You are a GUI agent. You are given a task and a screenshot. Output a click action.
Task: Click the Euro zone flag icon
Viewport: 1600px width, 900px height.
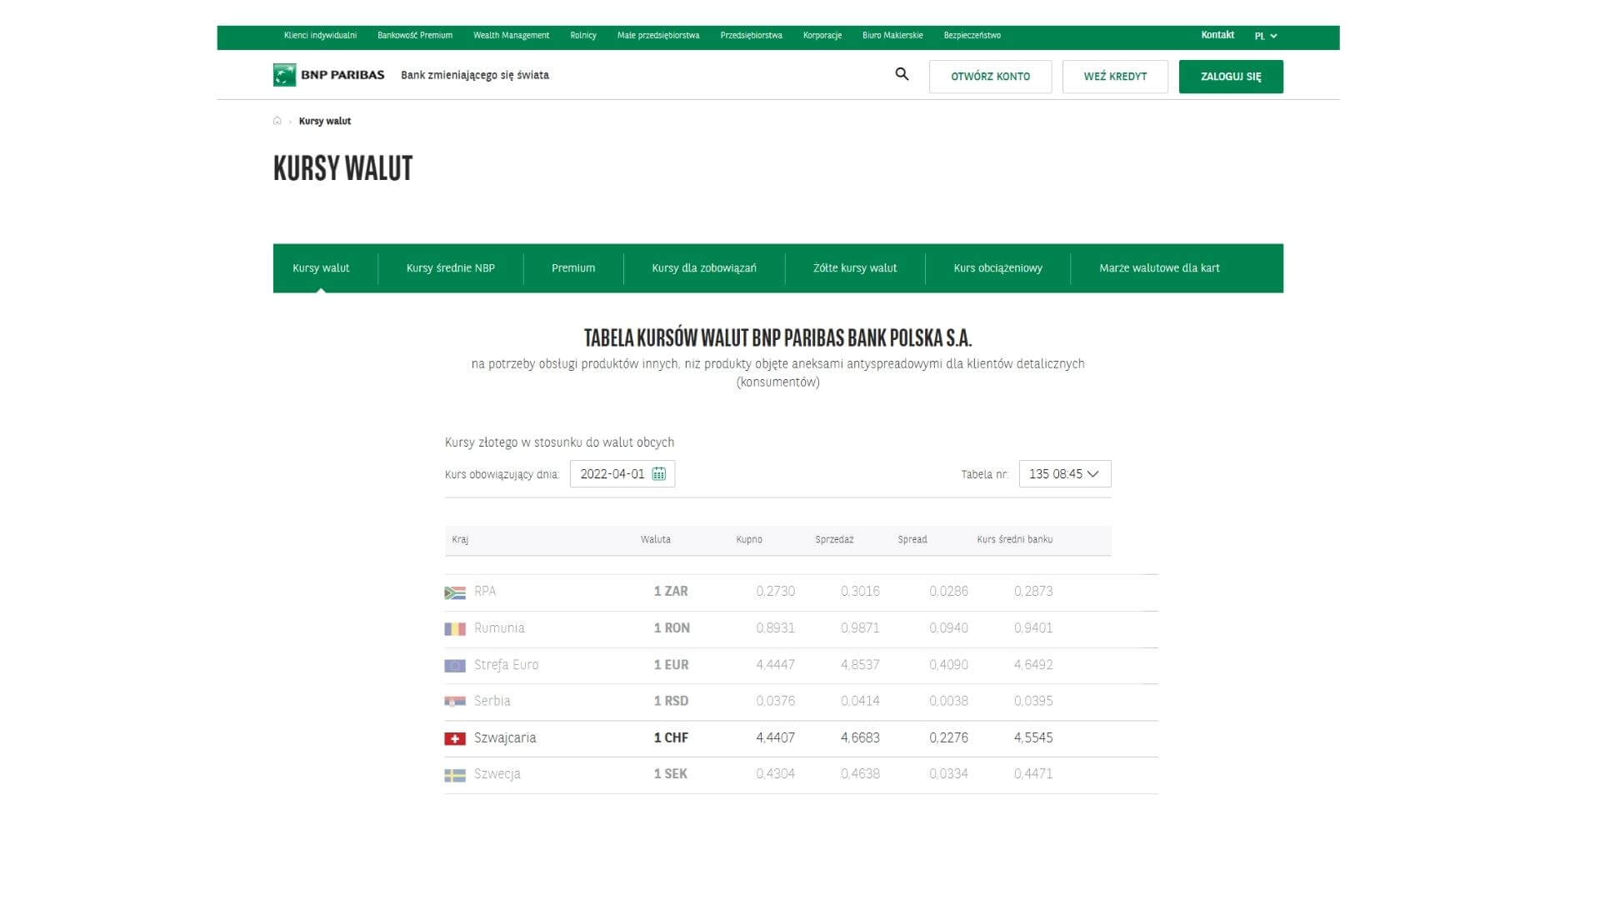[455, 666]
